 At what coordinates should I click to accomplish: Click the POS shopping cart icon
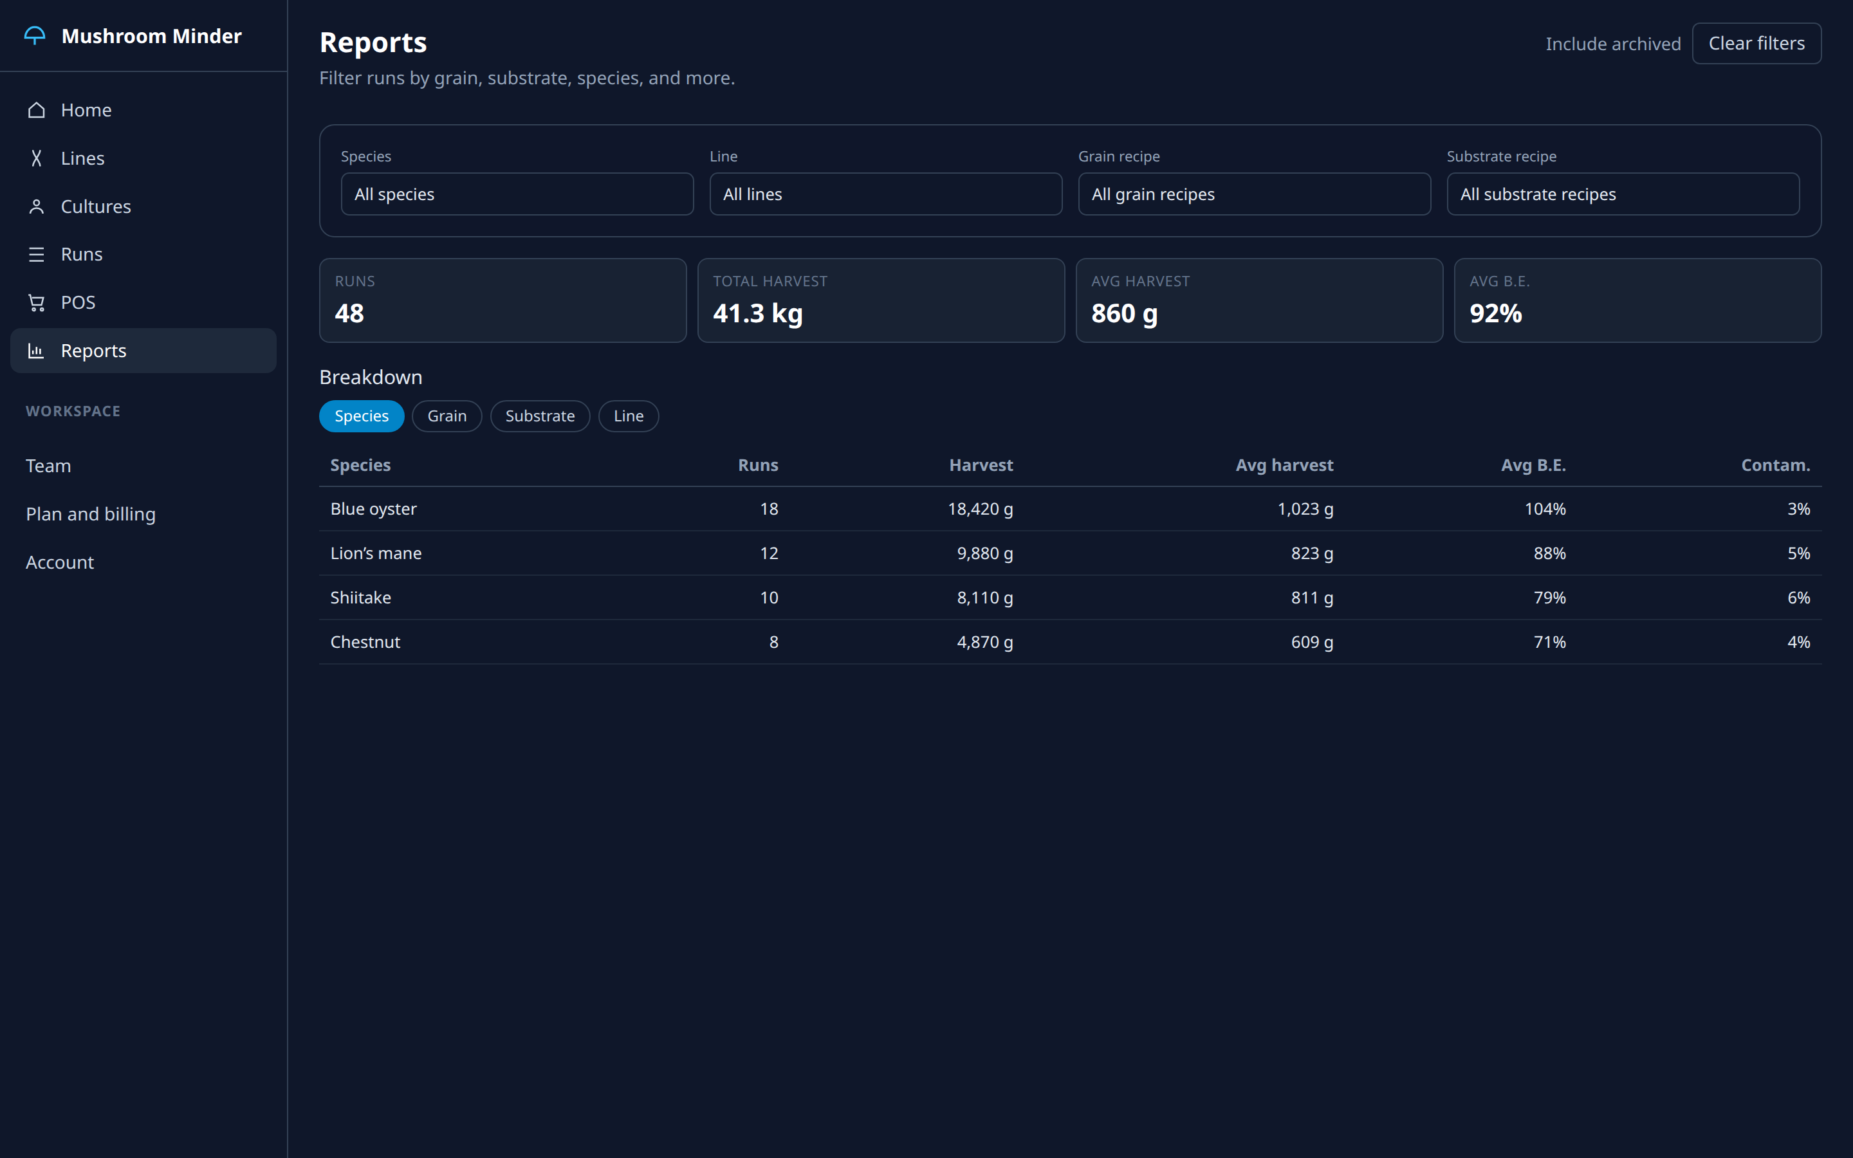pos(36,302)
